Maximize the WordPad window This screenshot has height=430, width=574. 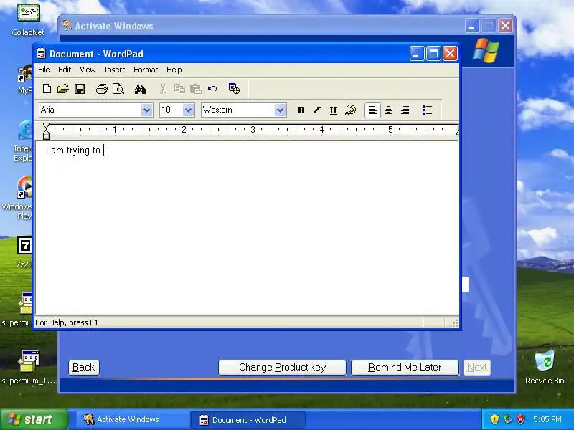click(433, 54)
